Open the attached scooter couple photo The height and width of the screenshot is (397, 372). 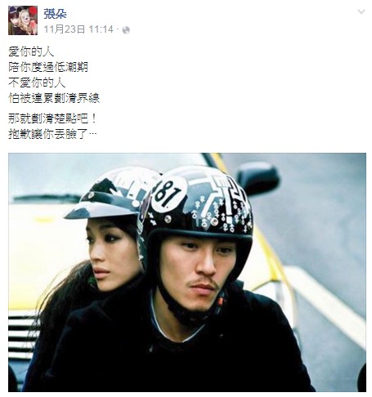187,272
